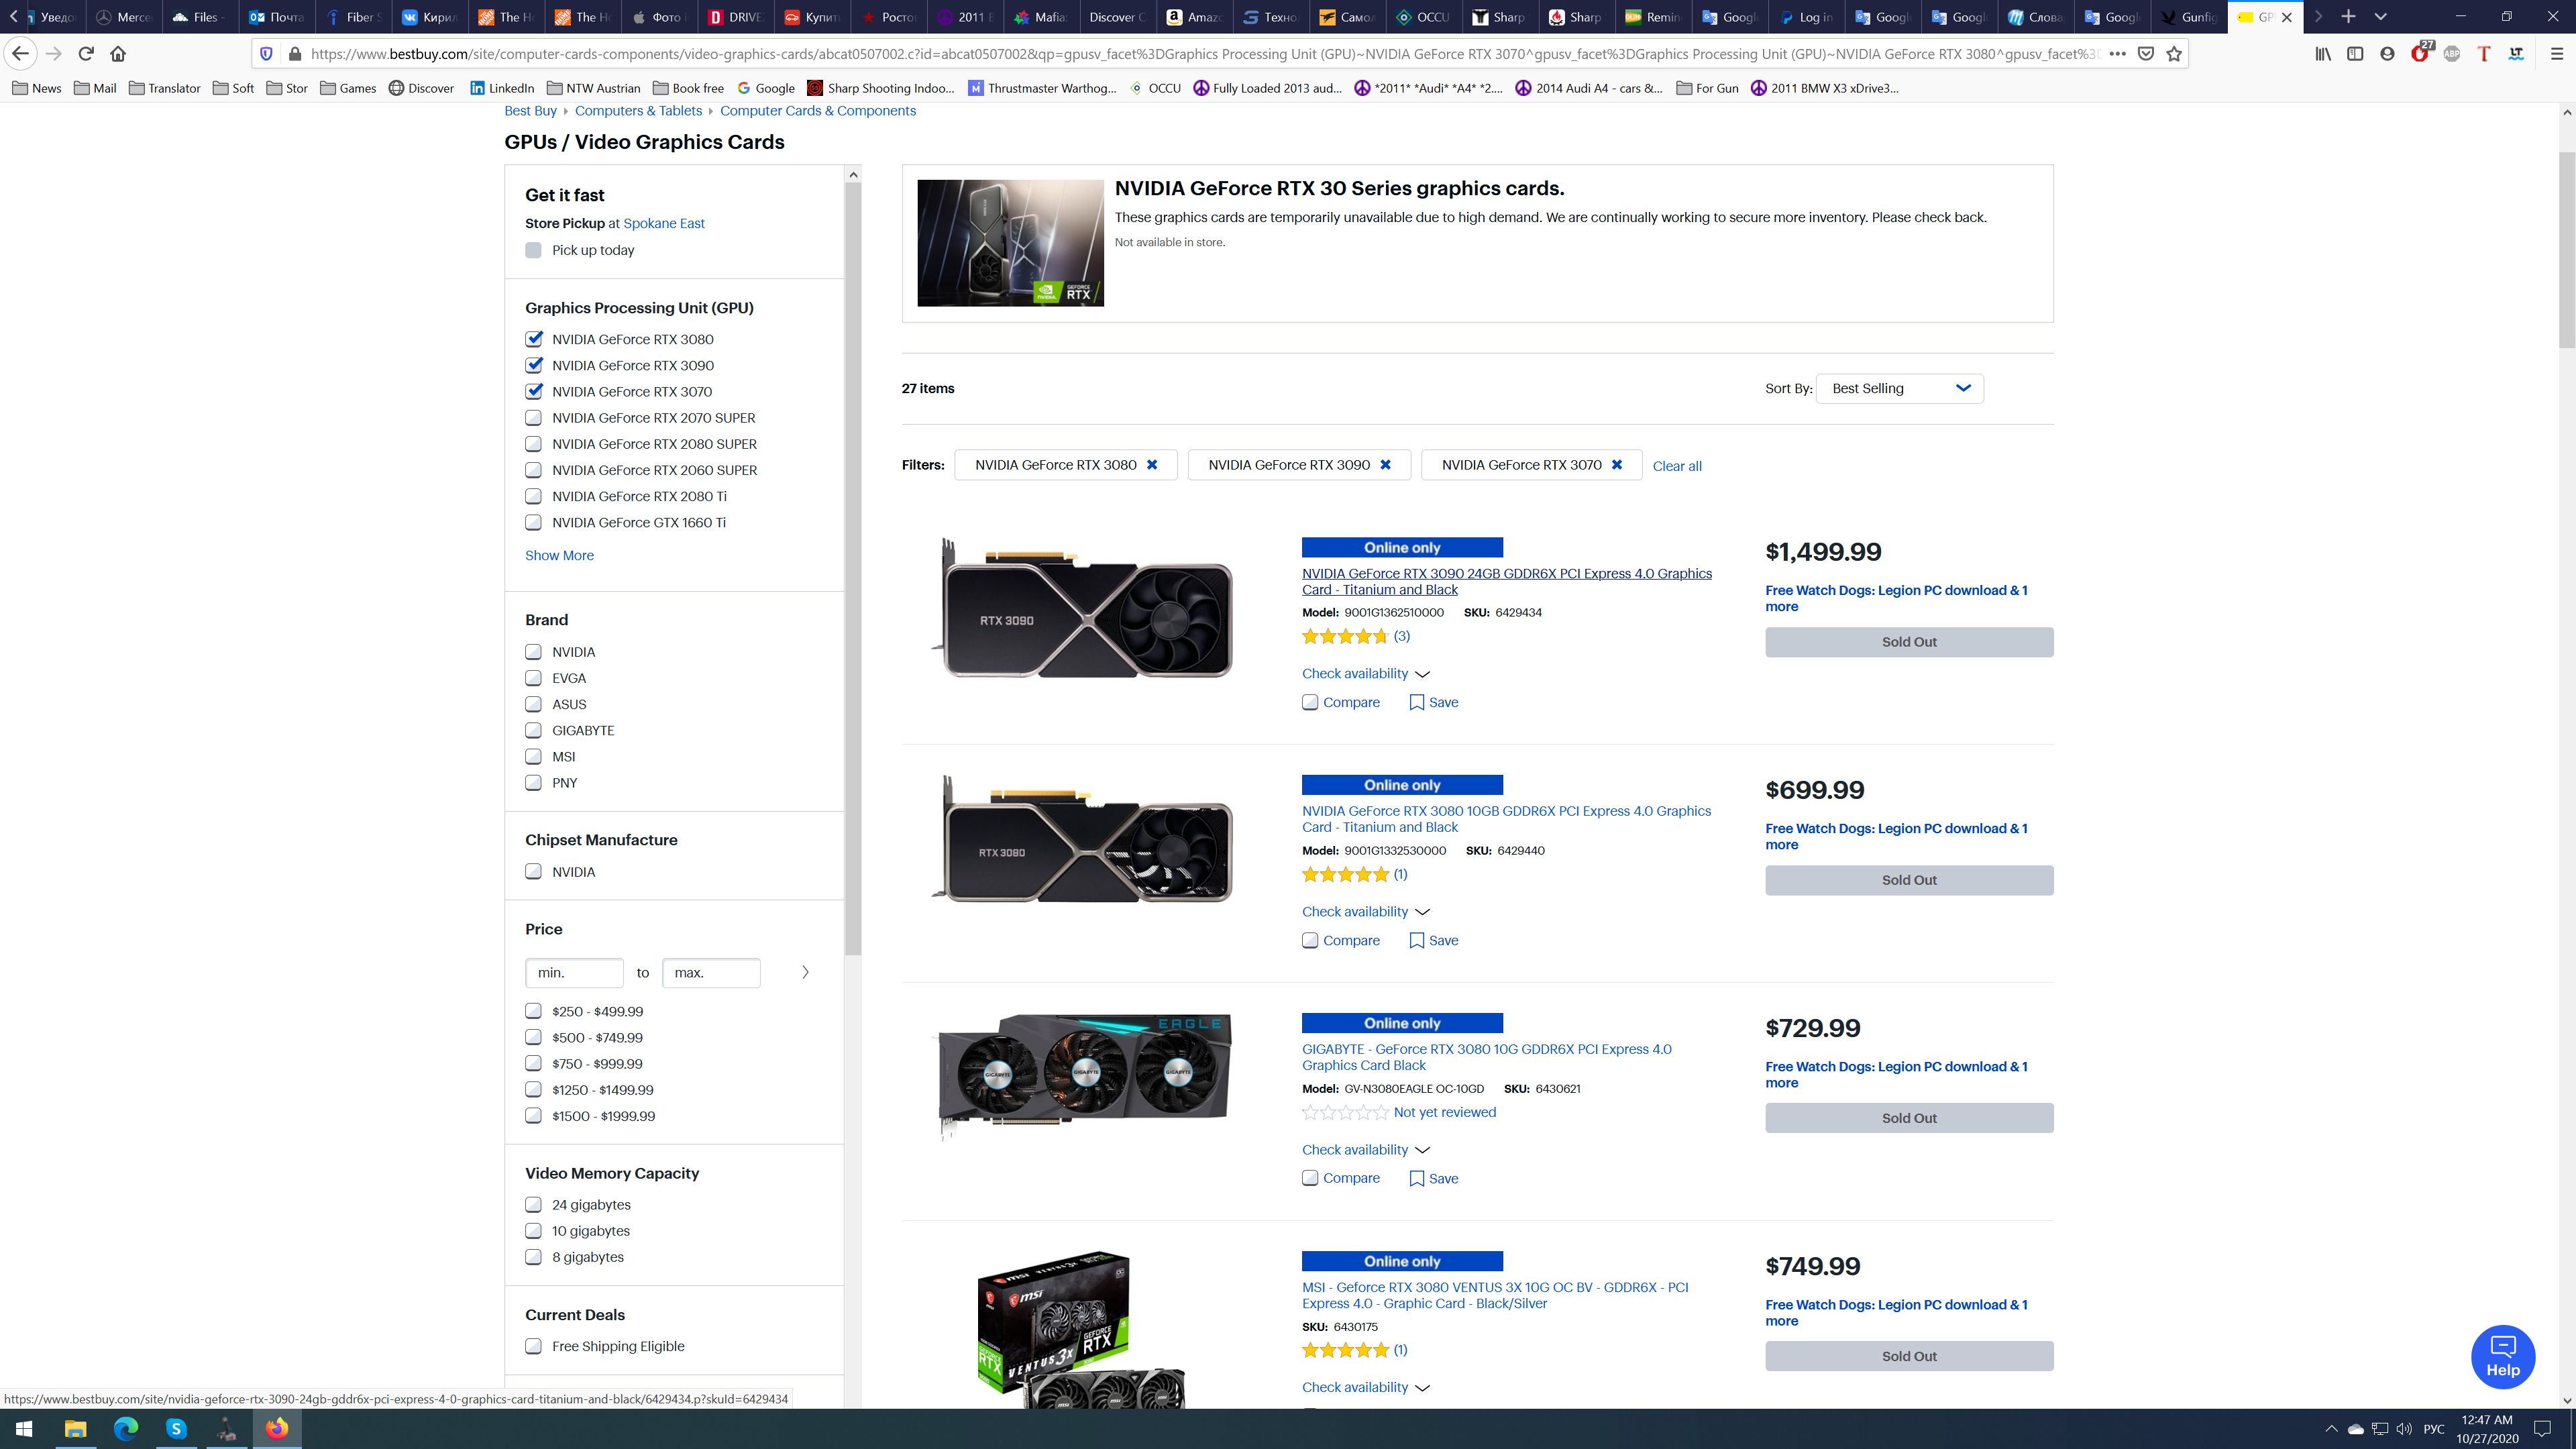Click Clear all filters link
This screenshot has height=1449, width=2576.
pyautogui.click(x=1676, y=466)
